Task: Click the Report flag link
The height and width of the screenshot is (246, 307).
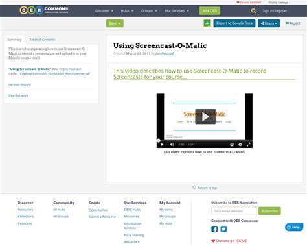Action: tap(293, 23)
